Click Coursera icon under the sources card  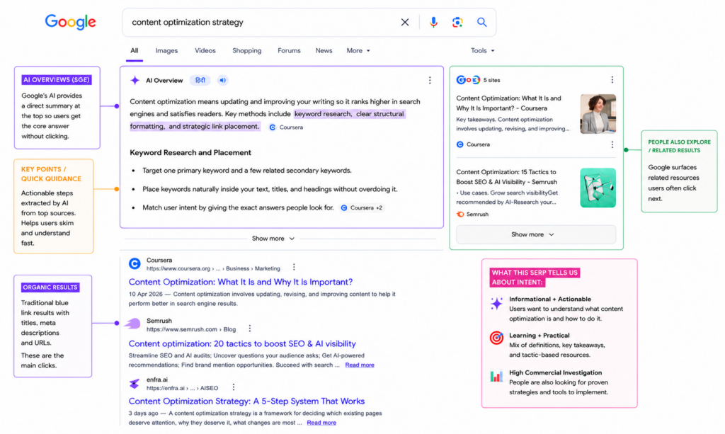[x=460, y=144]
